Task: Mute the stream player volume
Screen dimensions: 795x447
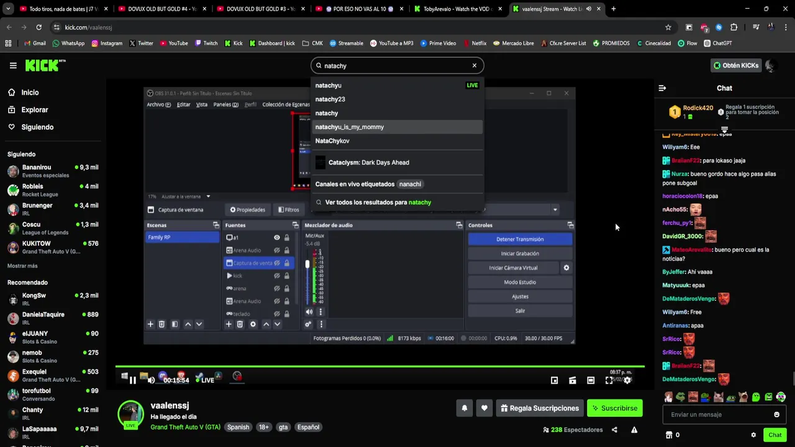Action: 151,380
